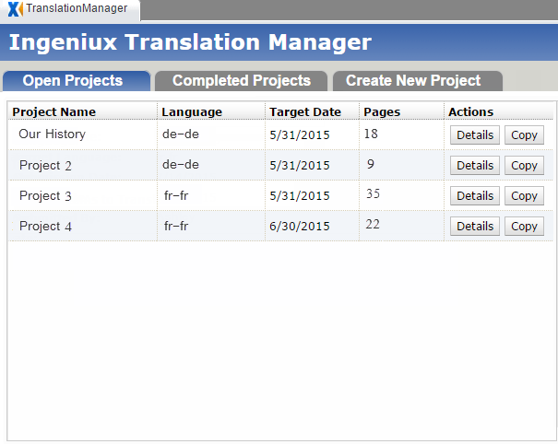View Details for Our History project

475,135
